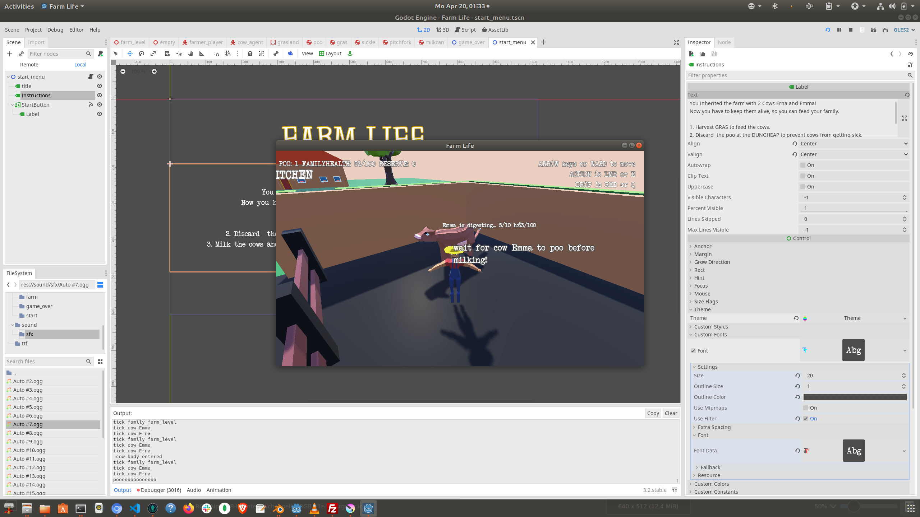Viewport: 920px width, 517px height.
Task: Toggle Clip Text On setting
Action: click(803, 176)
